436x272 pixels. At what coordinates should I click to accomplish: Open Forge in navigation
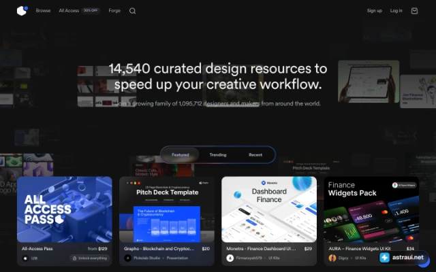click(x=114, y=11)
